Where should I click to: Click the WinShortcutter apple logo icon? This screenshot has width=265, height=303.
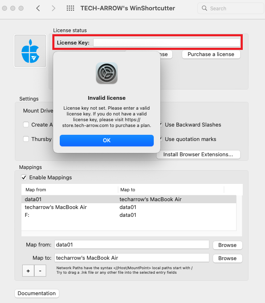point(30,51)
